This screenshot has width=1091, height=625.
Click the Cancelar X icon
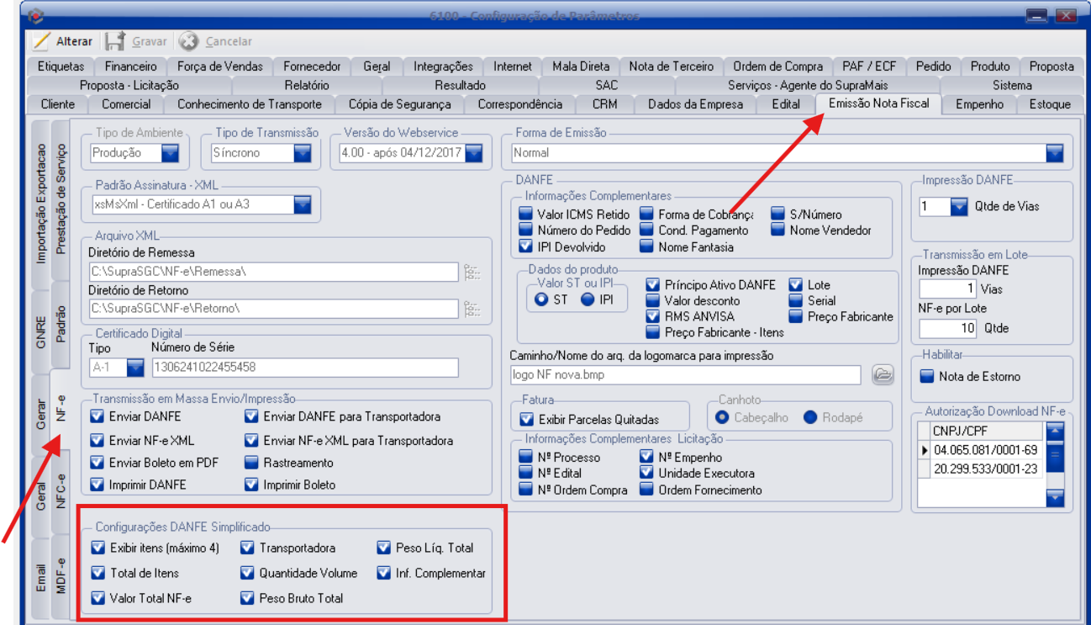pyautogui.click(x=189, y=41)
